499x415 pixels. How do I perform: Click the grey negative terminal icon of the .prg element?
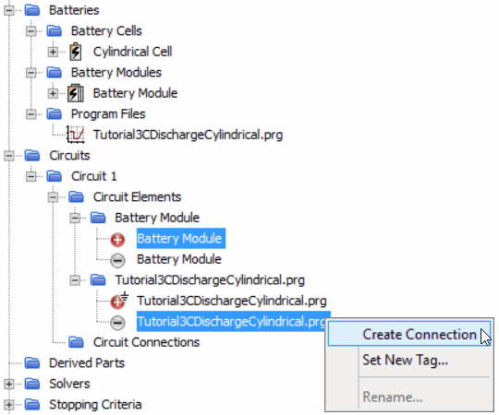(117, 323)
